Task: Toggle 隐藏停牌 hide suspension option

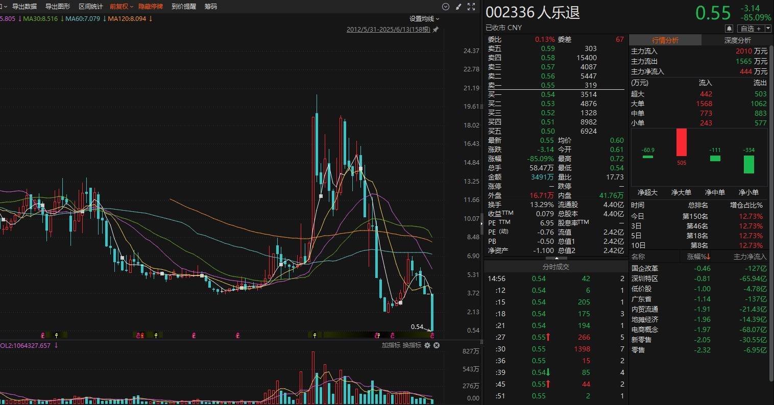Action: 151,7
